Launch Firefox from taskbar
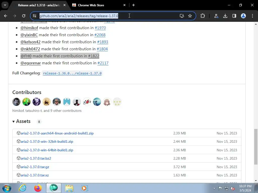Image resolution: width=258 pixels, height=193 pixels. (38, 188)
